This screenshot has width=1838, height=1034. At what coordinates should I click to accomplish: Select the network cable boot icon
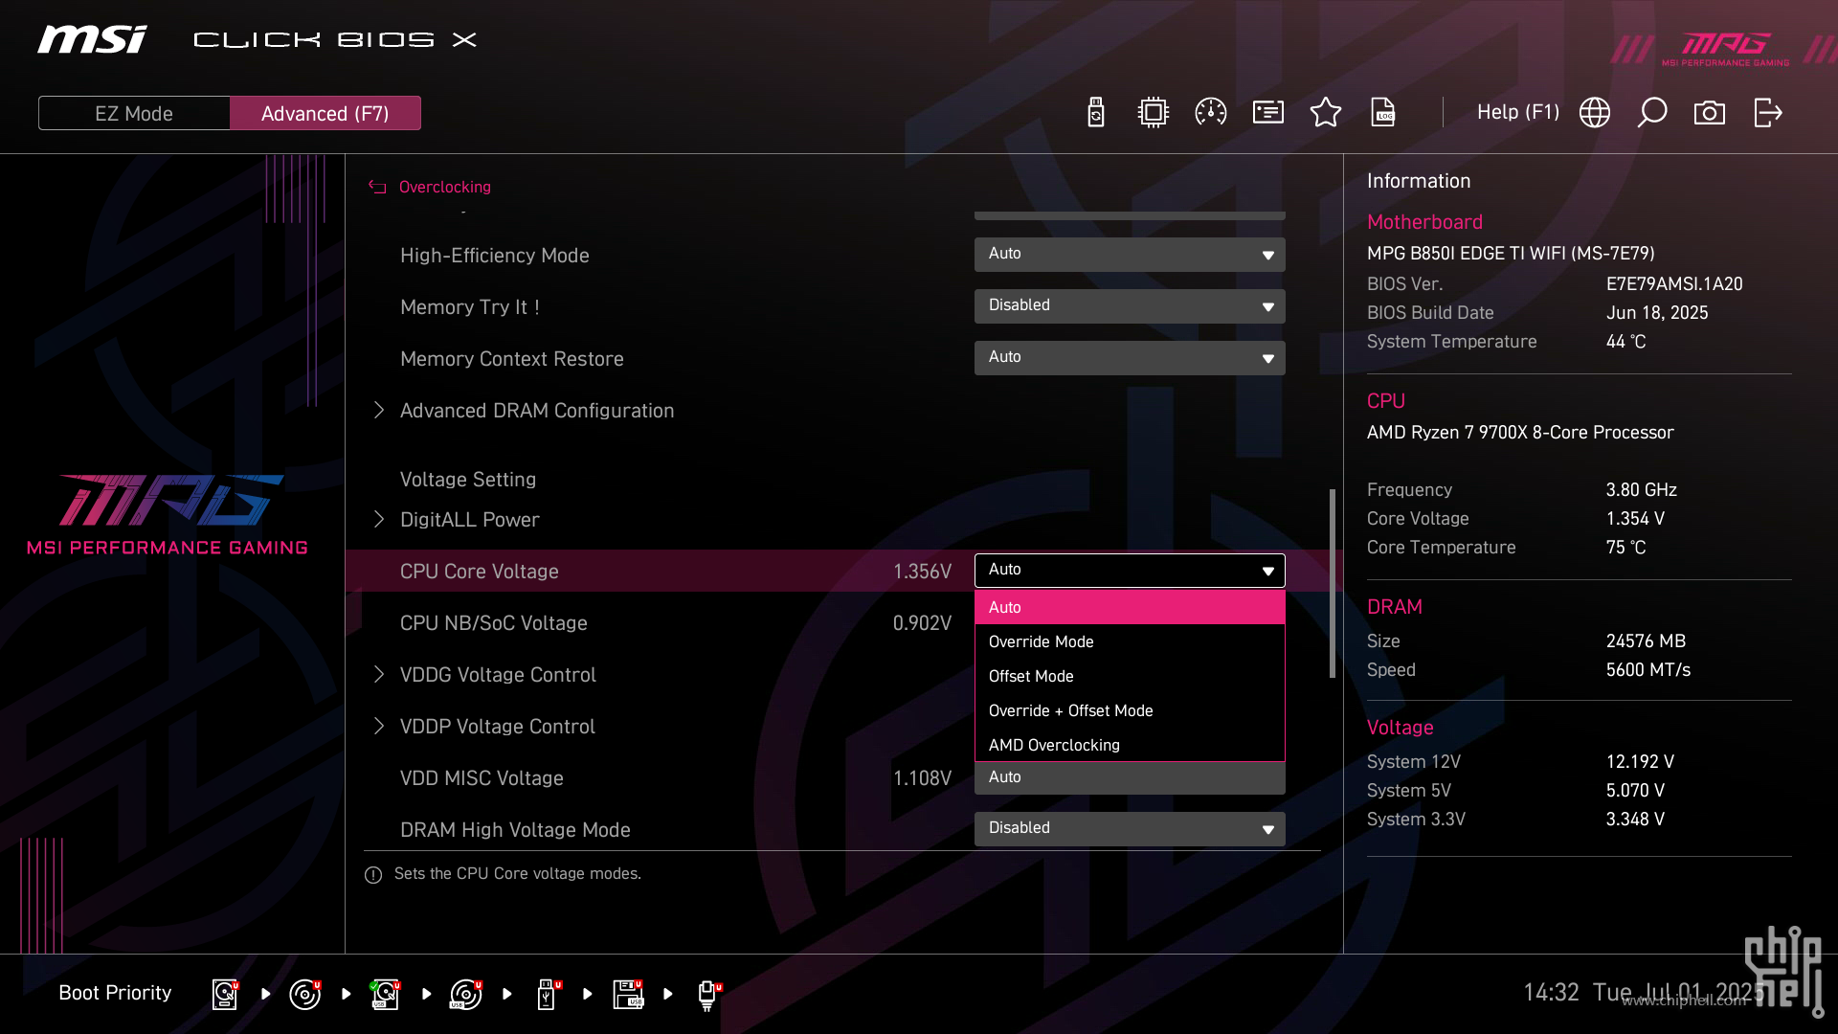click(x=708, y=994)
